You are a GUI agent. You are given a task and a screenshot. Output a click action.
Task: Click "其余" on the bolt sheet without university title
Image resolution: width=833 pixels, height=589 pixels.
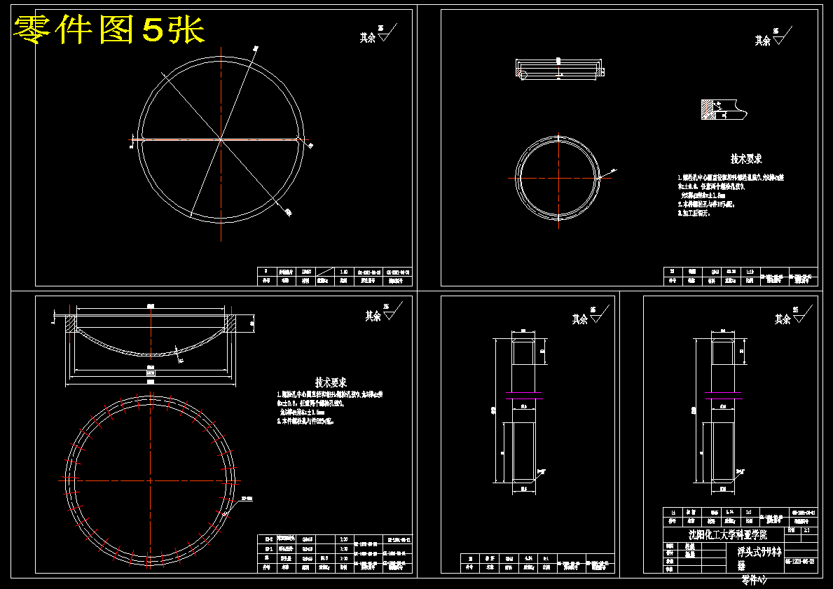tap(579, 319)
